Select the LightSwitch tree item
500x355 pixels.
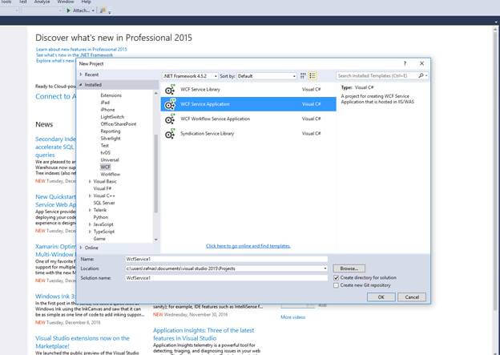tap(112, 117)
